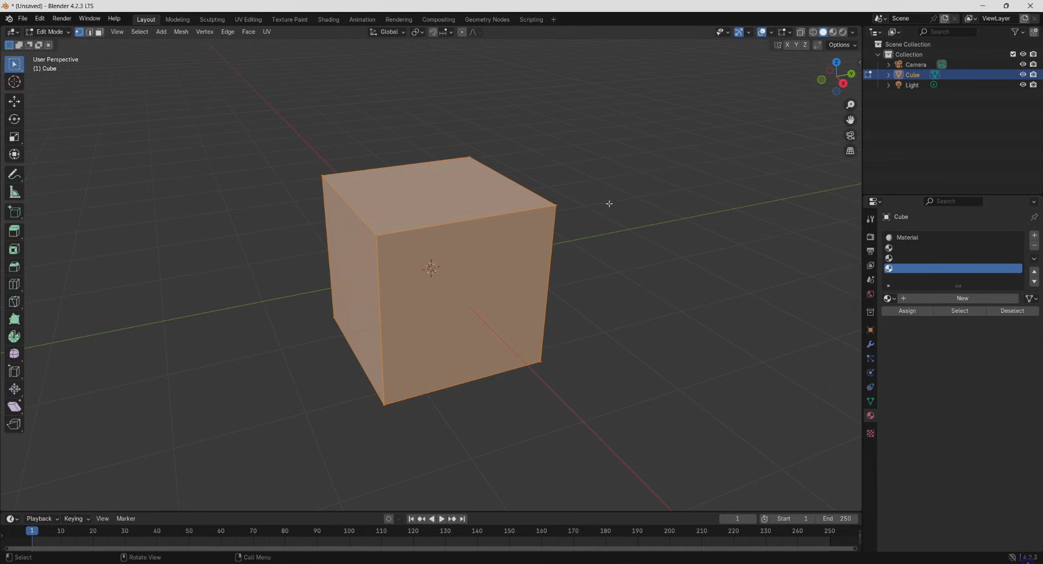Select the Spin tool

pos(14,336)
